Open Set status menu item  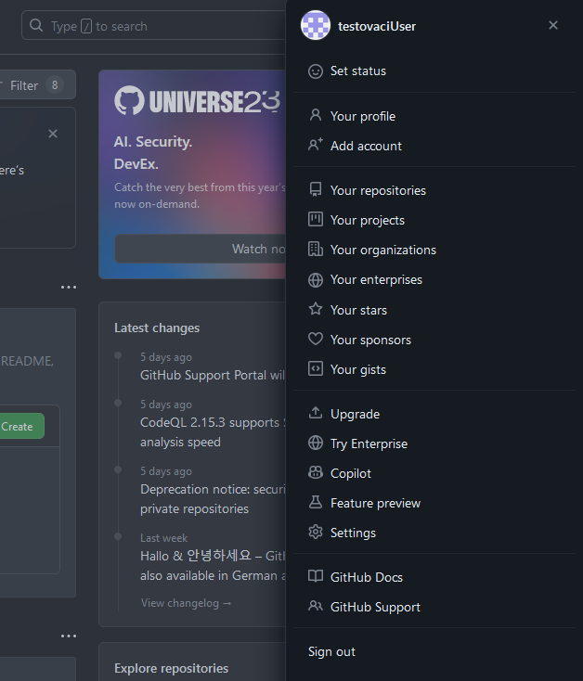tap(434, 71)
